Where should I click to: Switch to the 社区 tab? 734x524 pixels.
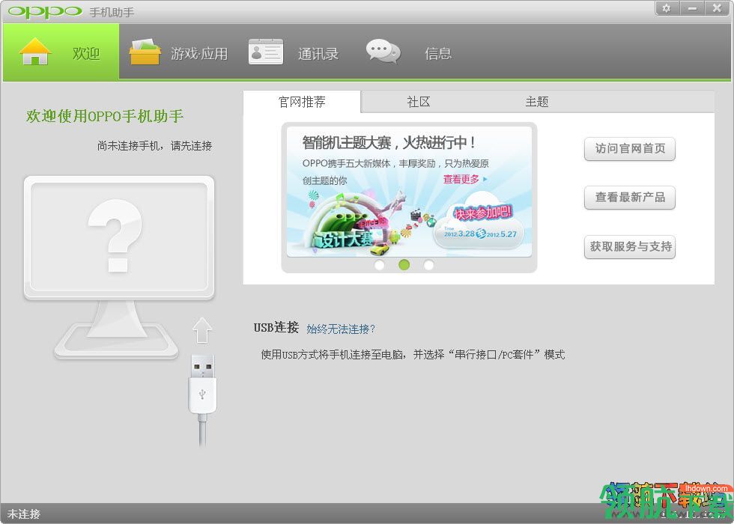[x=419, y=102]
